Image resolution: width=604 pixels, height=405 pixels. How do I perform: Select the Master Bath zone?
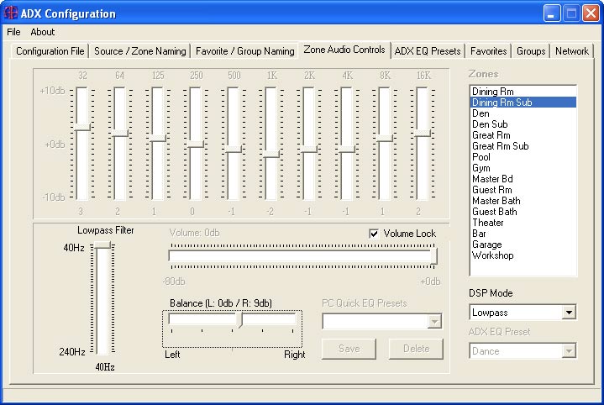[523, 200]
